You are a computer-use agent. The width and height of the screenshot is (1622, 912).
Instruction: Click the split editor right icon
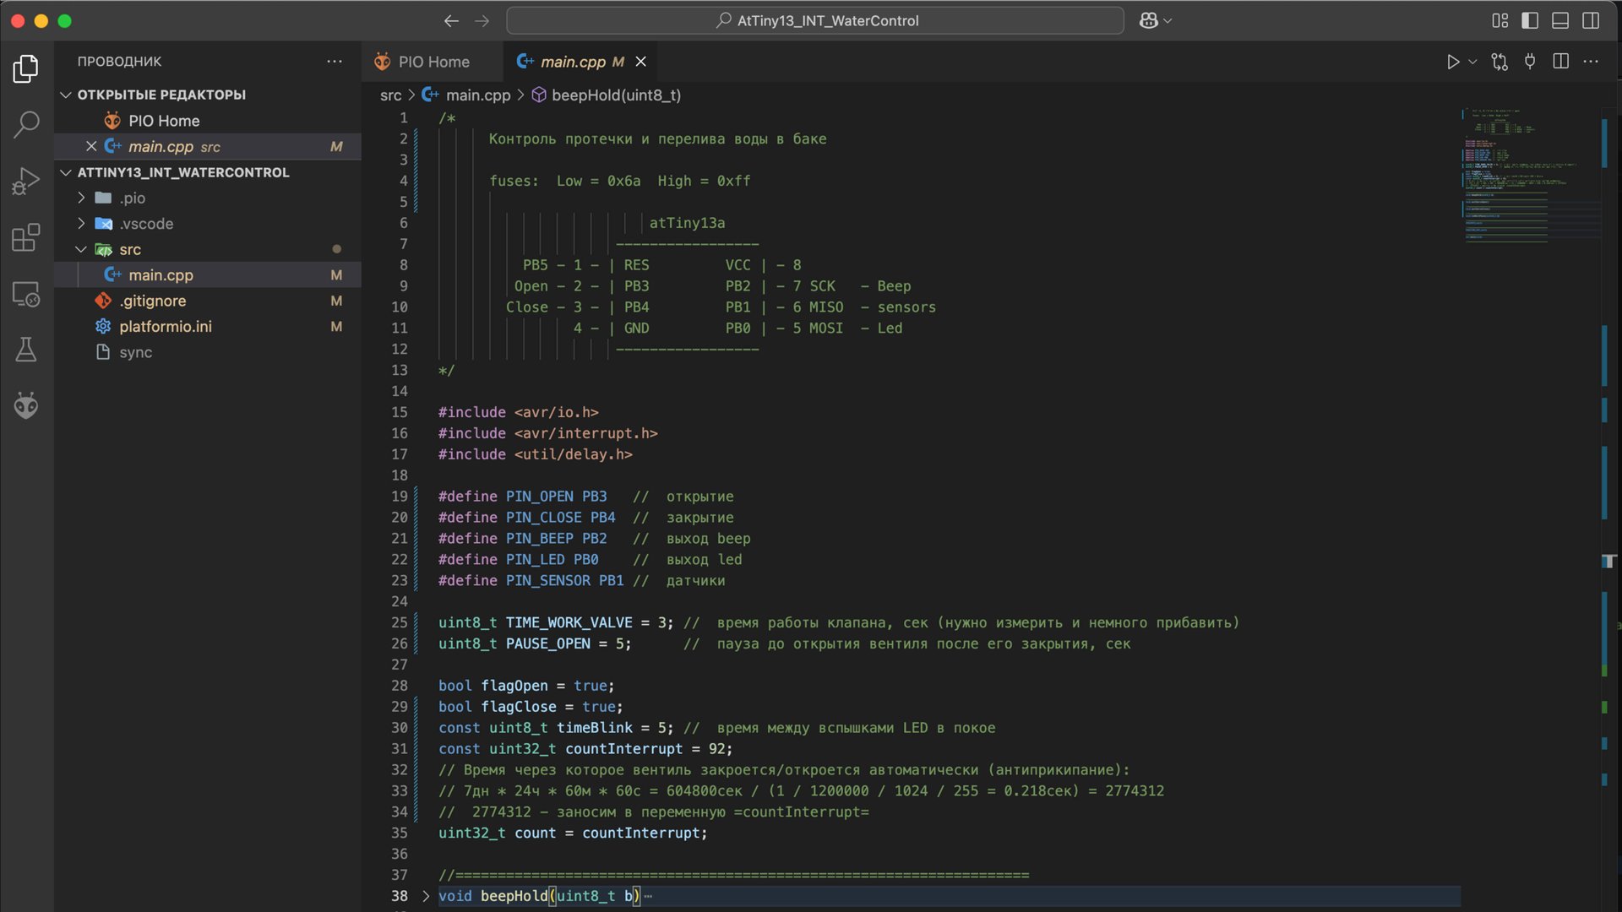(x=1560, y=62)
